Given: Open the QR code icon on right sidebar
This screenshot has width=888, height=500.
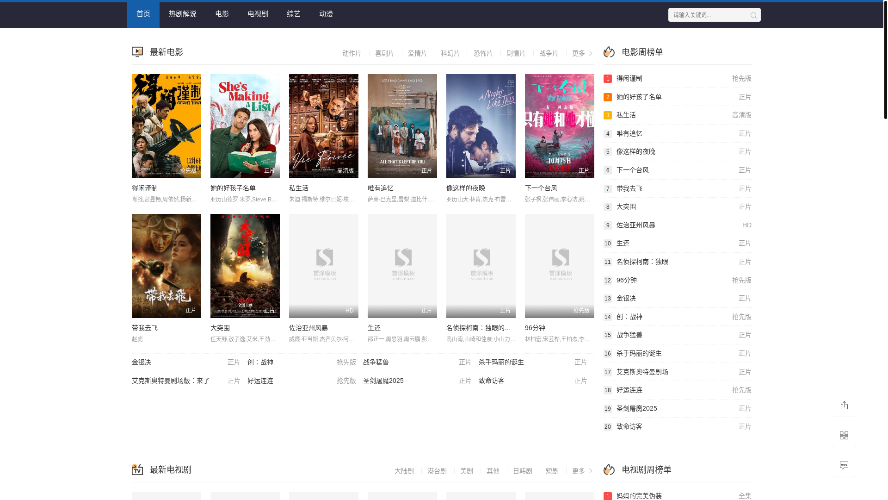Looking at the screenshot, I should (x=844, y=435).
